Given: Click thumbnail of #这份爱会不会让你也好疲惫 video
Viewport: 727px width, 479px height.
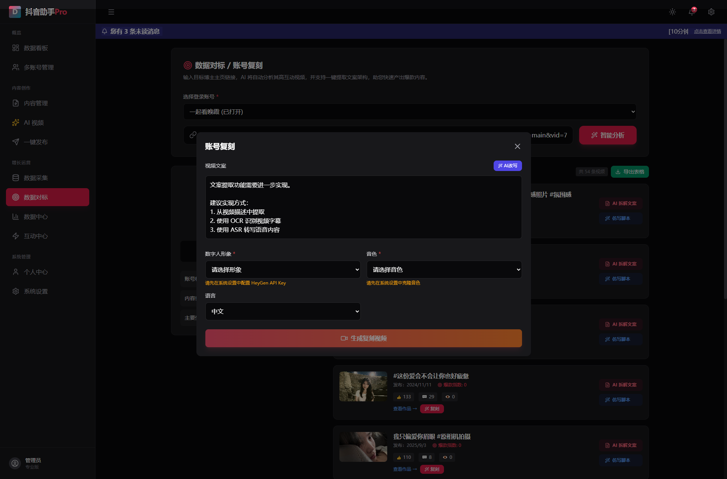Looking at the screenshot, I should pyautogui.click(x=363, y=386).
